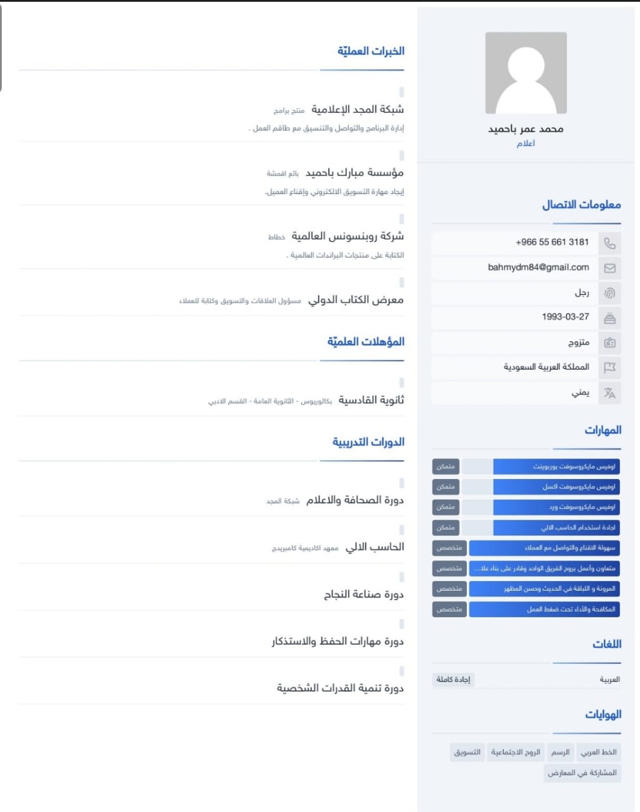
Task: Click the phone icon beside the number
Action: (x=610, y=243)
